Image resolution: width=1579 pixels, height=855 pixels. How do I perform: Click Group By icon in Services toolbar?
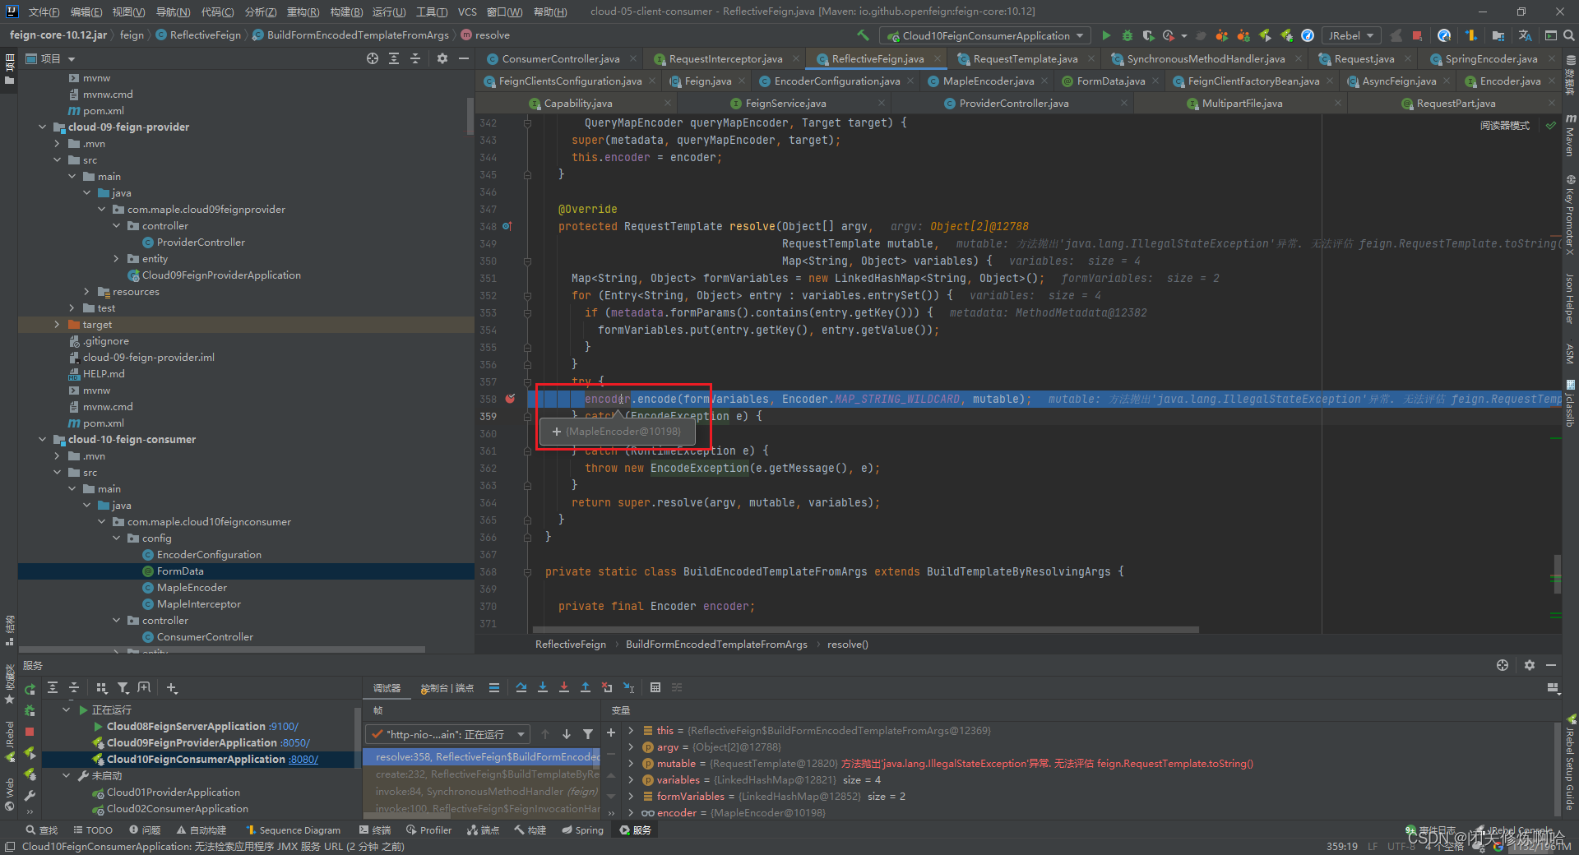tap(102, 688)
